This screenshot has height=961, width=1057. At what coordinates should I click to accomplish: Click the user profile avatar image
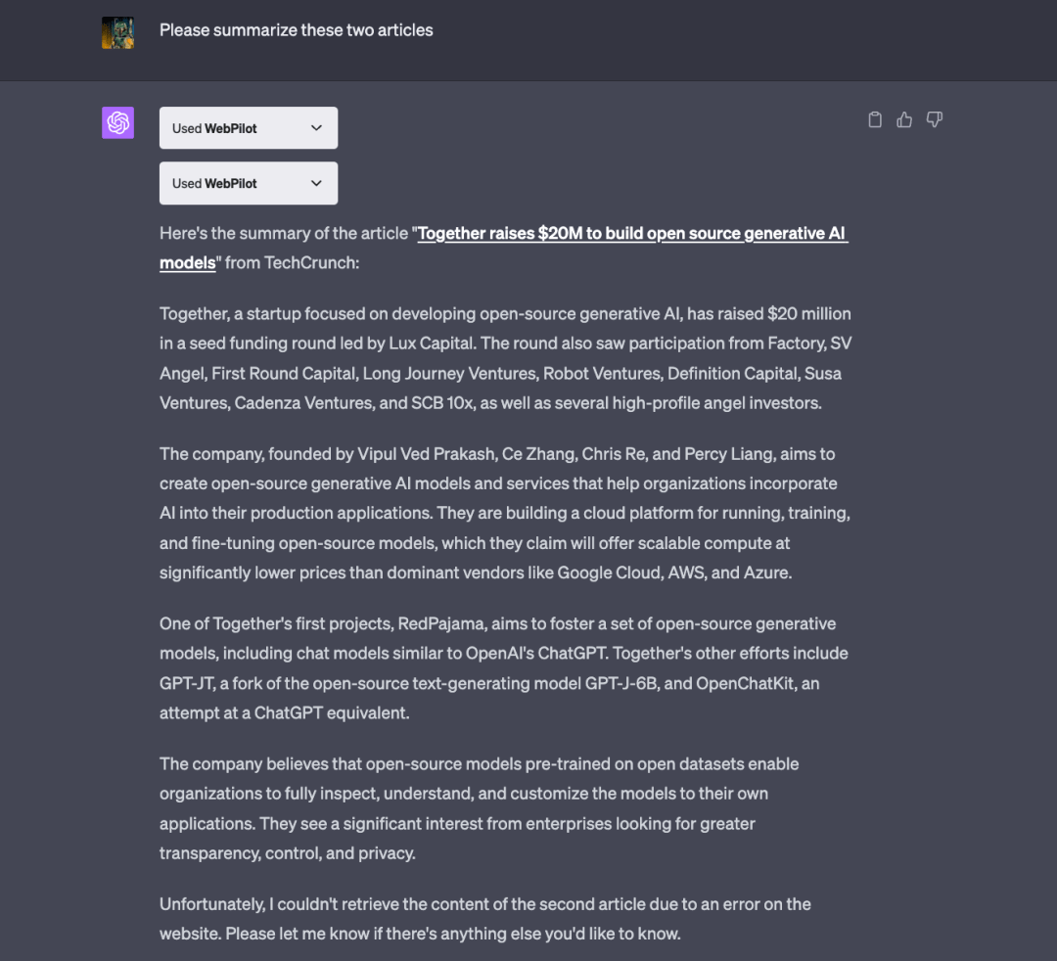(117, 32)
